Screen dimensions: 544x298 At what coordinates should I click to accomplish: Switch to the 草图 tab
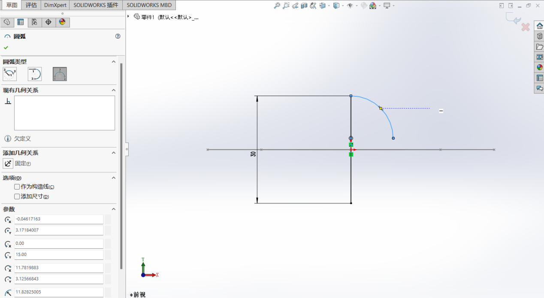pos(12,5)
